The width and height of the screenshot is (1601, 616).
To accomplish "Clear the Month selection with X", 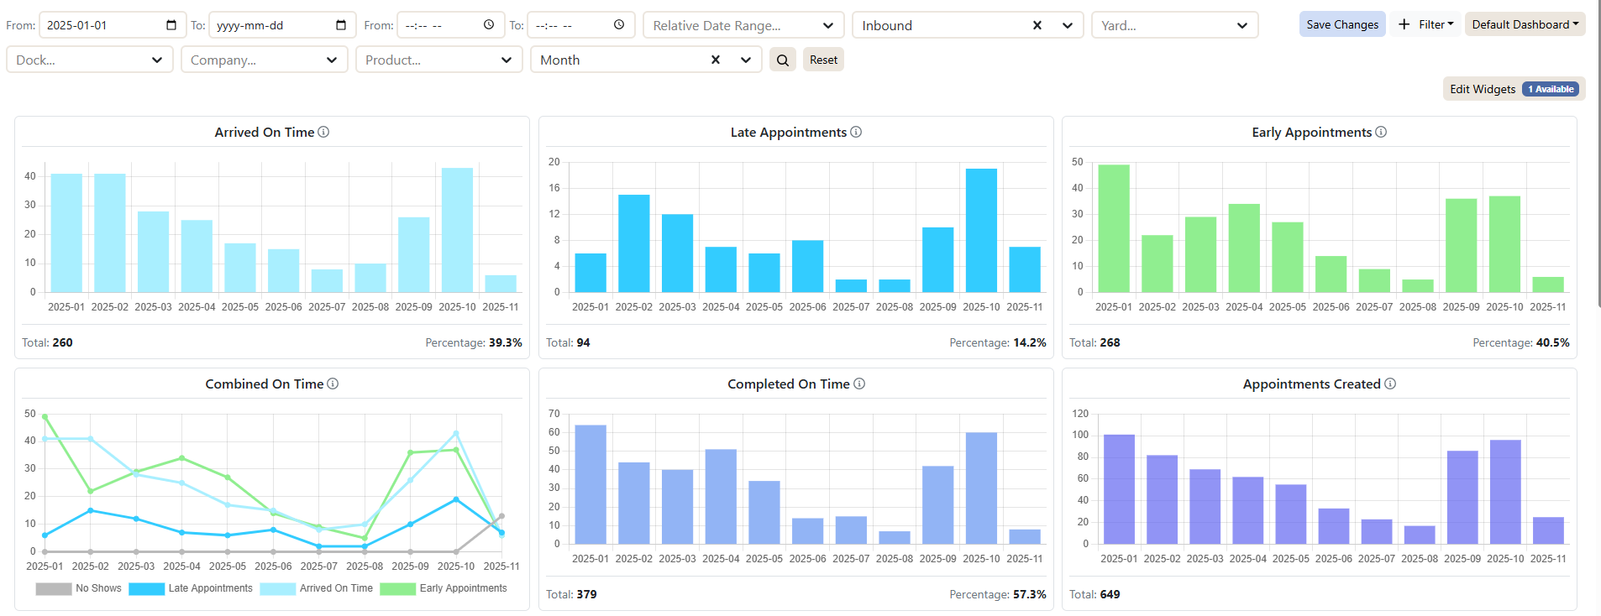I will 716,60.
